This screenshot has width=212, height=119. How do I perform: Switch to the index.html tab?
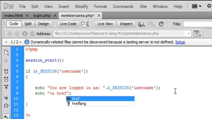point(13,16)
